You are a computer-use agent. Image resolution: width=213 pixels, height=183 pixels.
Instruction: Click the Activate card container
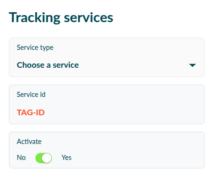tap(106, 150)
